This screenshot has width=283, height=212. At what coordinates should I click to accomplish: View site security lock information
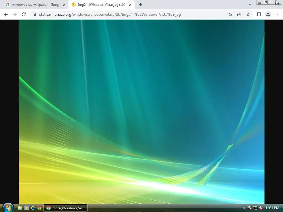(x=35, y=14)
